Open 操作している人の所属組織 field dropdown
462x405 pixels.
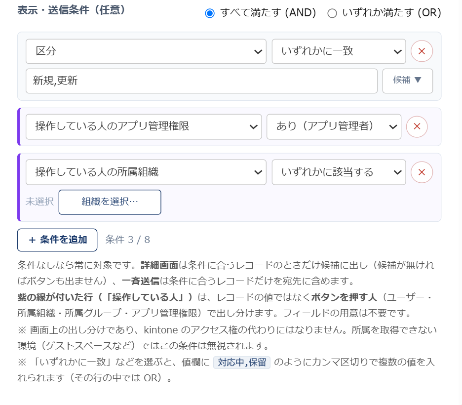[x=146, y=172]
